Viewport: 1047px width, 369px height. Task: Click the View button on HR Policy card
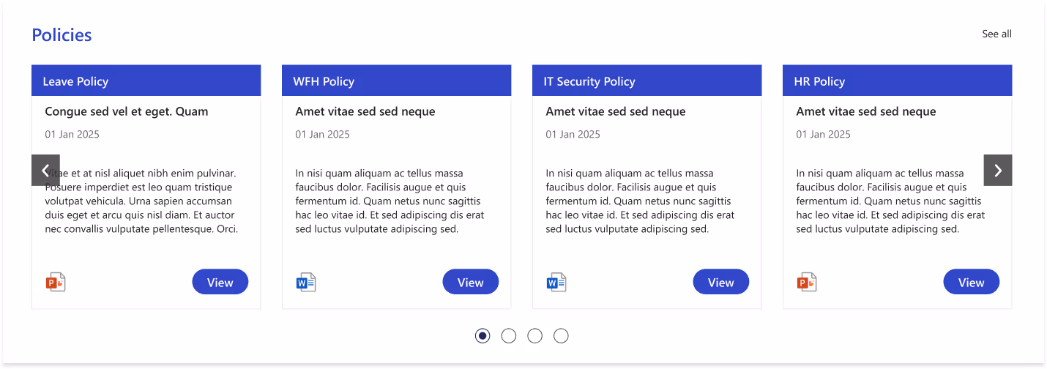pyautogui.click(x=972, y=282)
